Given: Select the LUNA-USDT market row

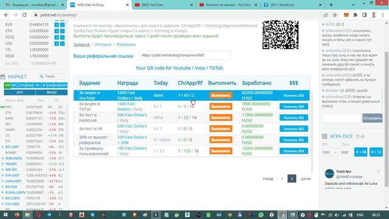Looking at the screenshot, I should [x=33, y=181].
